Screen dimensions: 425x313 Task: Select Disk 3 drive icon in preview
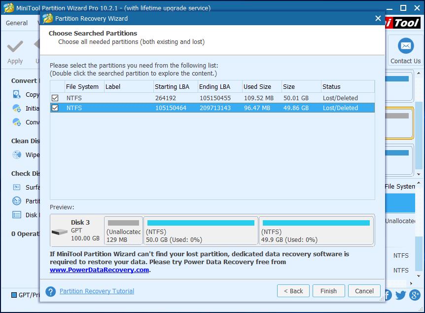click(60, 231)
